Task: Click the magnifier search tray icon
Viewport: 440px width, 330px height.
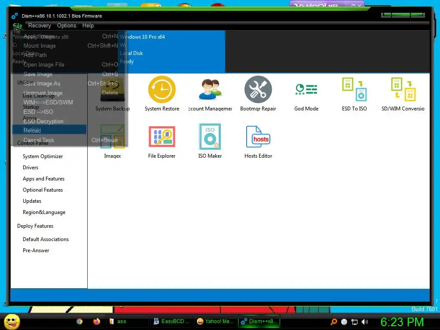Action: (334, 322)
